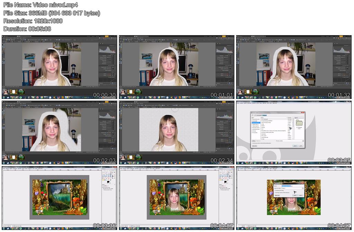Select second radio option in 00:03:36 tool options
This screenshot has width=354, height=232.
pyautogui.click(x=104, y=190)
